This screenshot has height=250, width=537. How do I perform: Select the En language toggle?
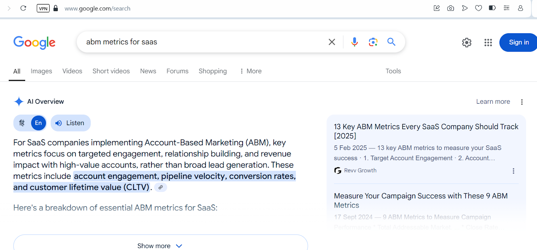[x=39, y=123]
